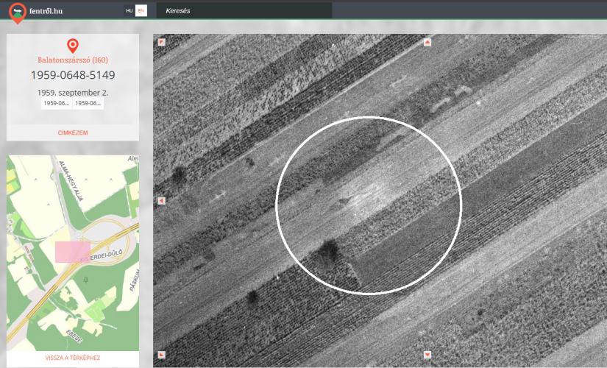Pan photo up with top arrow
607x368 pixels.
427,42
